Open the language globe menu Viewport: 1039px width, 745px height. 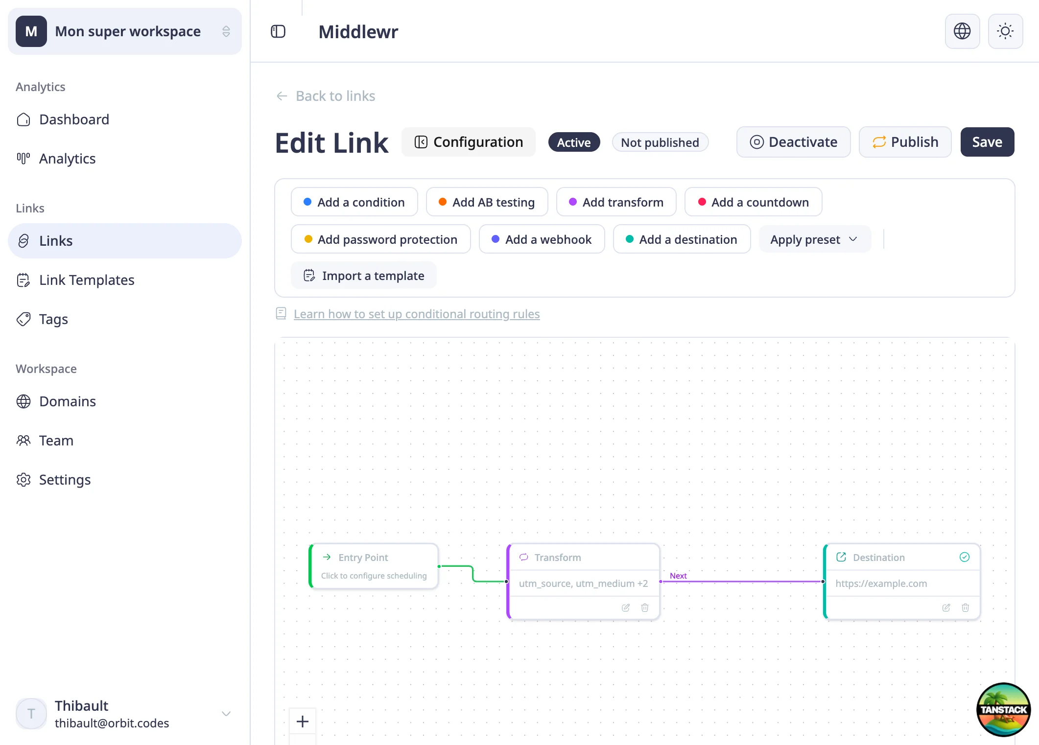click(962, 31)
